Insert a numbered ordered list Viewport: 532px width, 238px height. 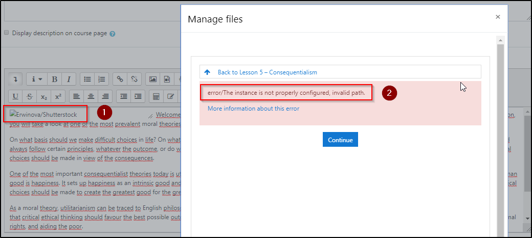tap(102, 79)
